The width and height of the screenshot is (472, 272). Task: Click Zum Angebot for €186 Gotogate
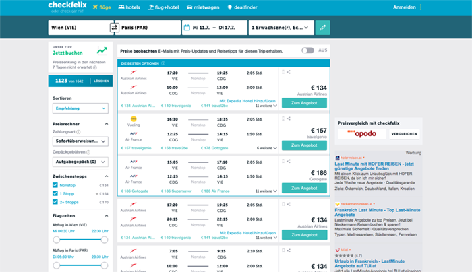pyautogui.click(x=304, y=188)
